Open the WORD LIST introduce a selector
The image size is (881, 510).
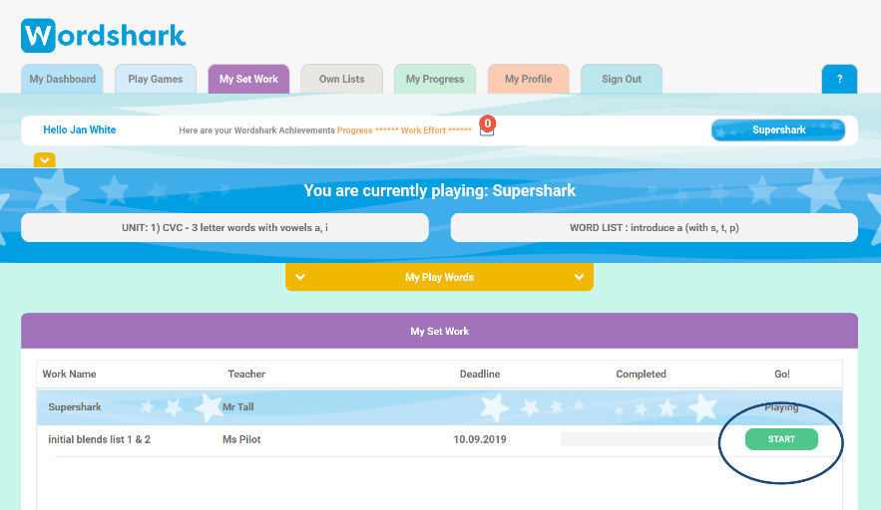click(x=654, y=228)
